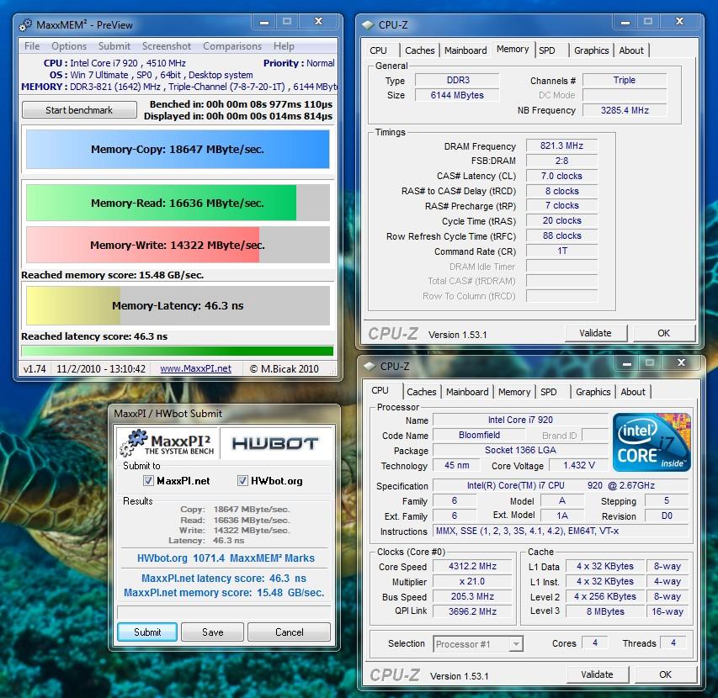The image size is (718, 698).
Task: Open the File menu in MaxxMEM
Action: (32, 46)
